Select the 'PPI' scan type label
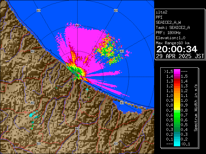 click(x=159, y=17)
